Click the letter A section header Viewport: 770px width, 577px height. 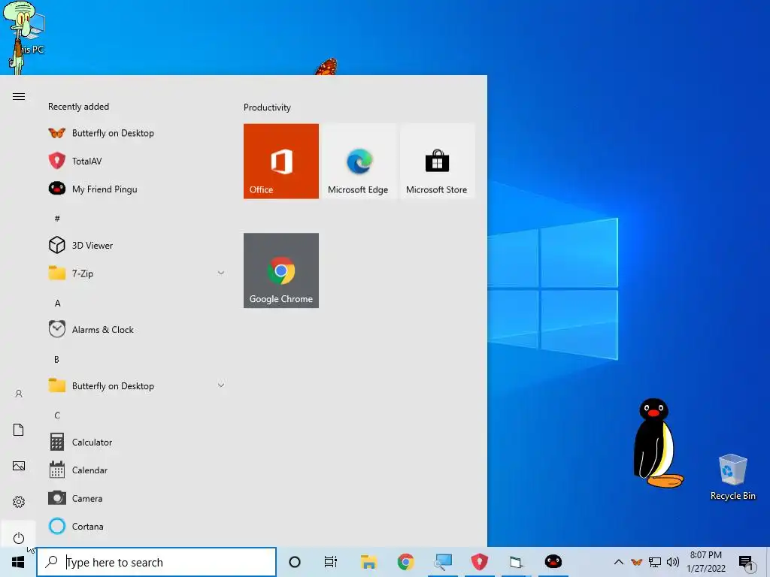57,304
